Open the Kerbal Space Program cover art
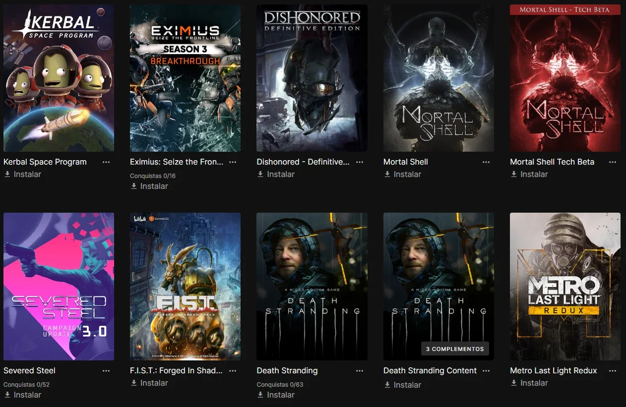This screenshot has height=407, width=626. 59,78
